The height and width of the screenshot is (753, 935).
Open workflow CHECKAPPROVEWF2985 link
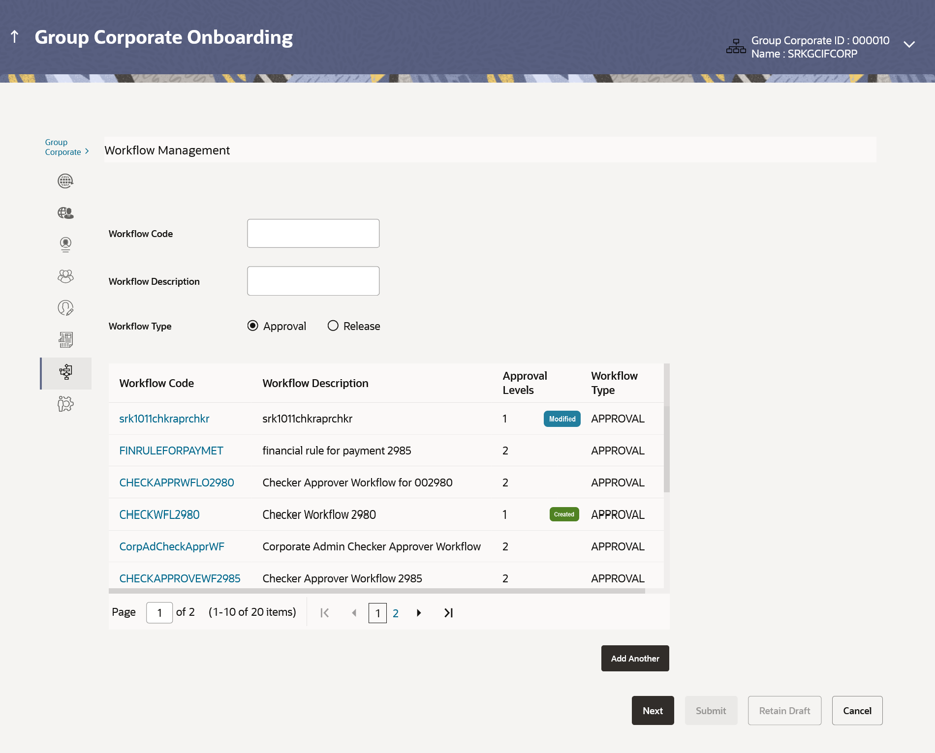(180, 578)
